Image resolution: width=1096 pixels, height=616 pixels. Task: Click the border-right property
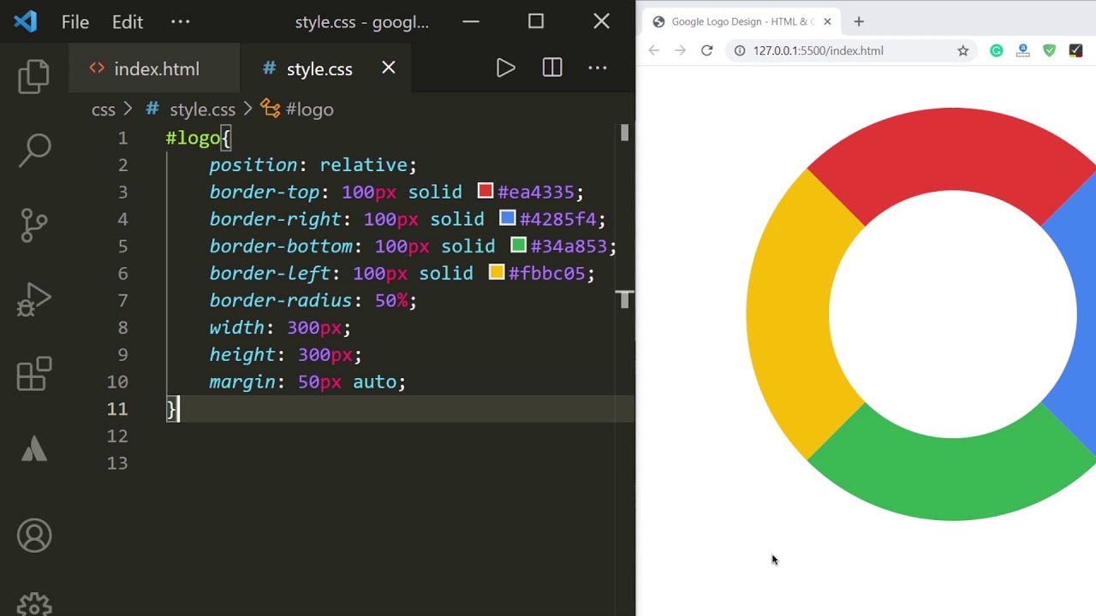(x=276, y=219)
